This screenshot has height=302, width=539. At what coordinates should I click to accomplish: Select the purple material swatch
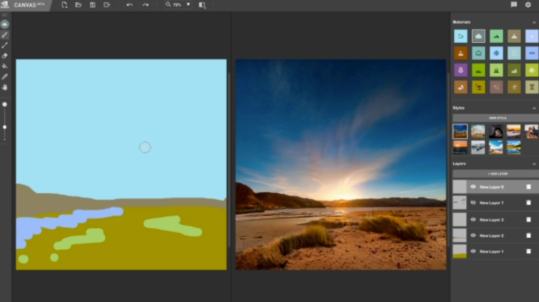pyautogui.click(x=460, y=70)
